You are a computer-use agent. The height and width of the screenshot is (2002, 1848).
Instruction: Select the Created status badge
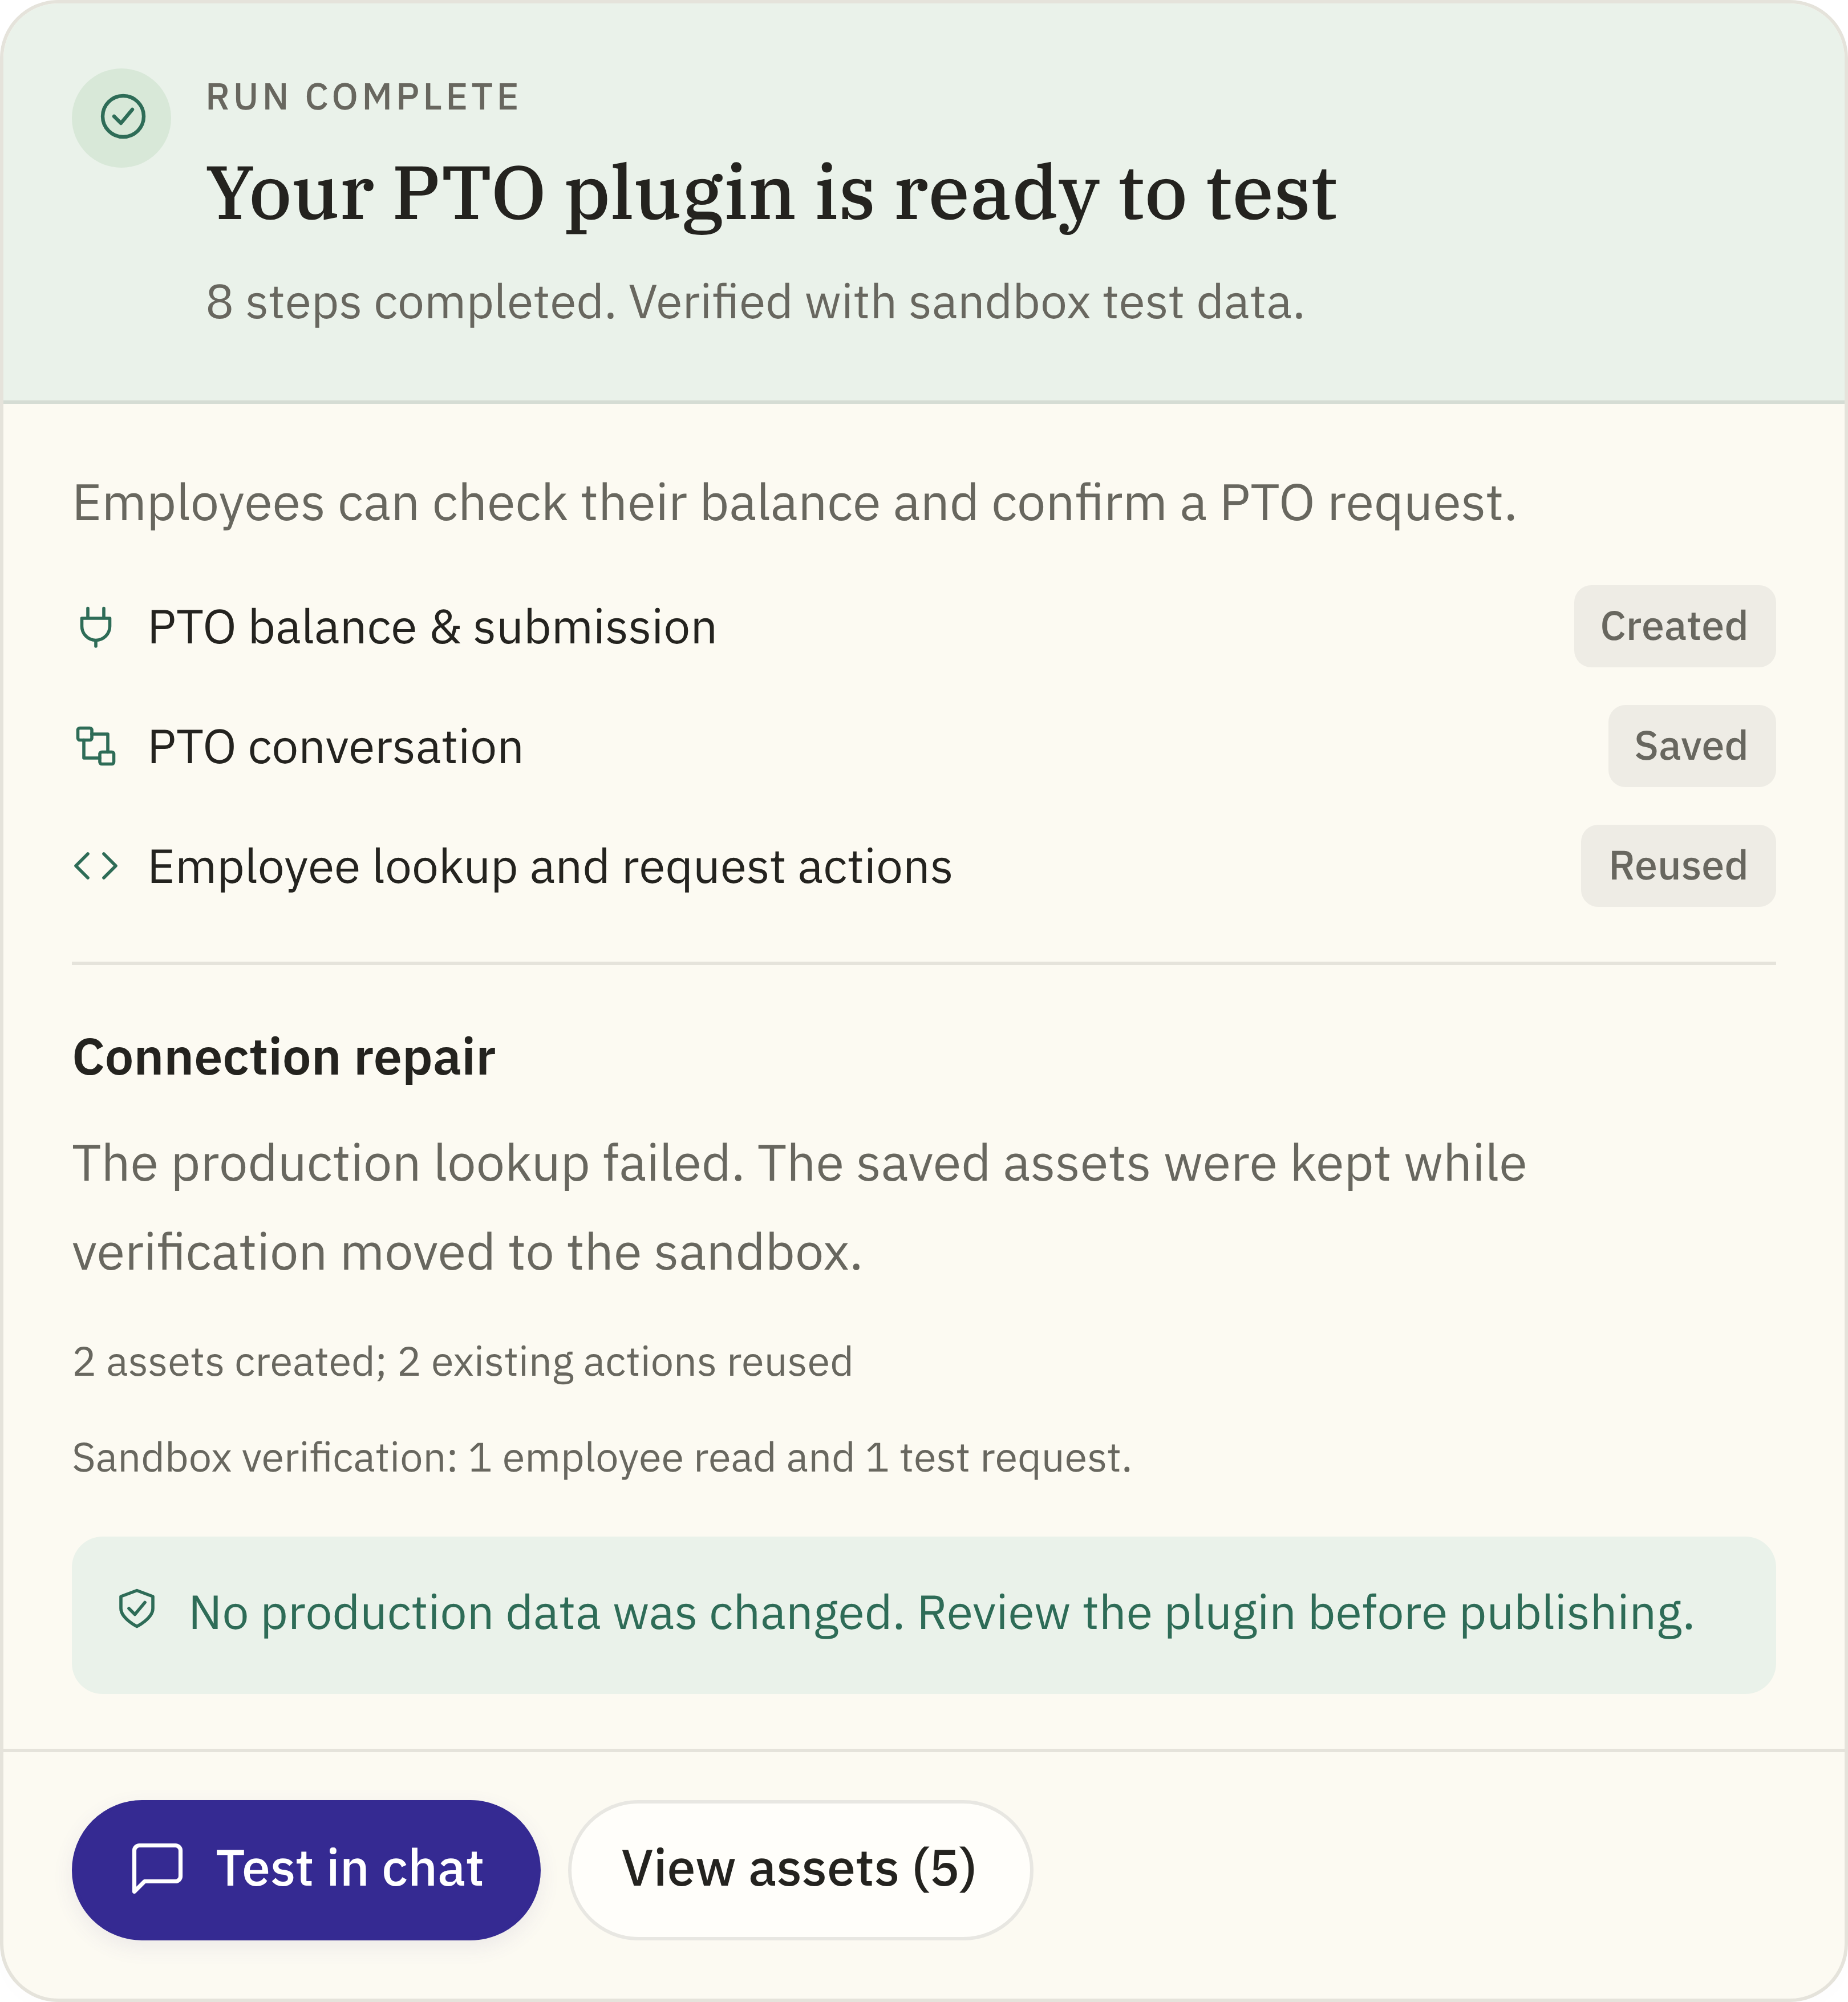[x=1673, y=626]
